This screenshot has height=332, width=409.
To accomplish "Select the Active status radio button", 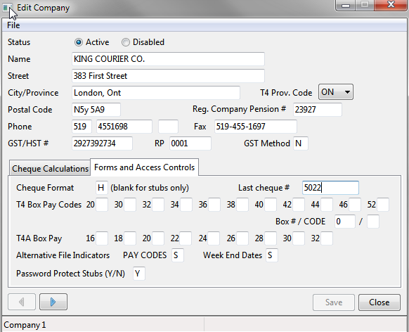I will click(78, 42).
